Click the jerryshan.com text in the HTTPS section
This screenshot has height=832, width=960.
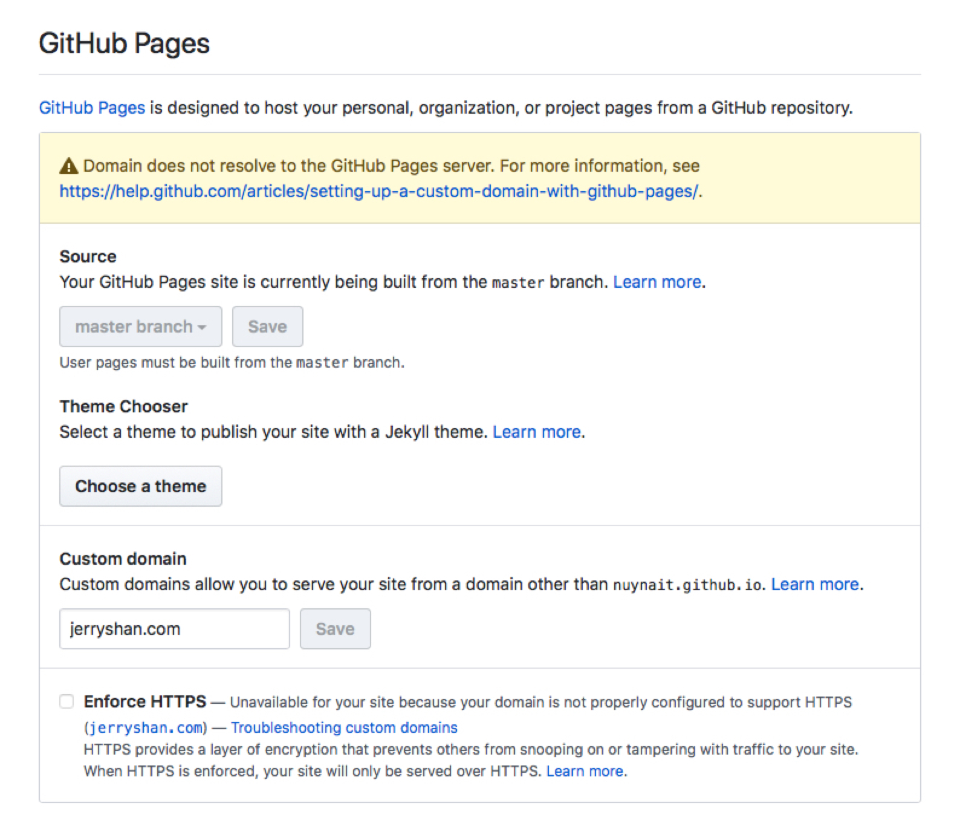click(x=146, y=727)
